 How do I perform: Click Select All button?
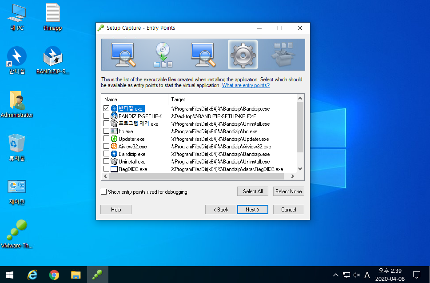coord(253,191)
